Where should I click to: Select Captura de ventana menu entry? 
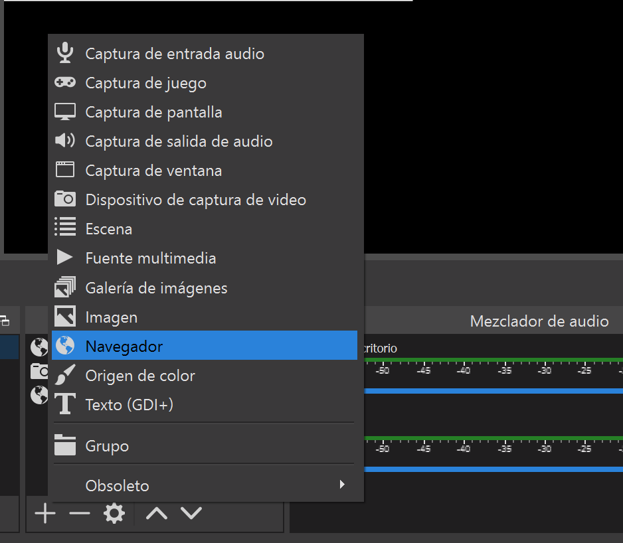coord(153,171)
